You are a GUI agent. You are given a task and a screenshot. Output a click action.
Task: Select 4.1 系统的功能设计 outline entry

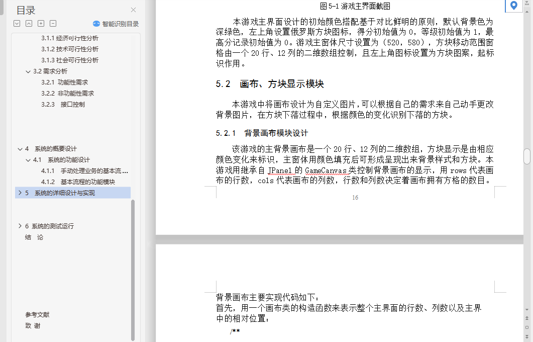click(61, 159)
